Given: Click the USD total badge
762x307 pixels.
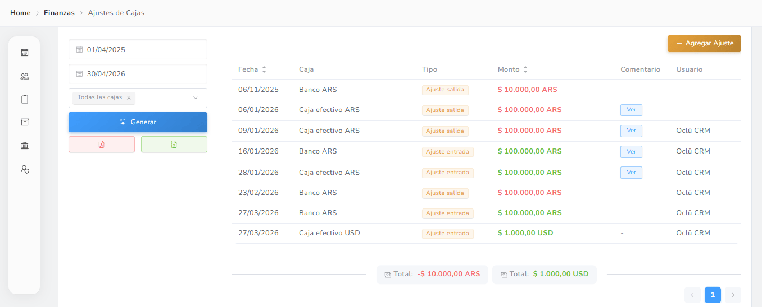Looking at the screenshot, I should (545, 275).
